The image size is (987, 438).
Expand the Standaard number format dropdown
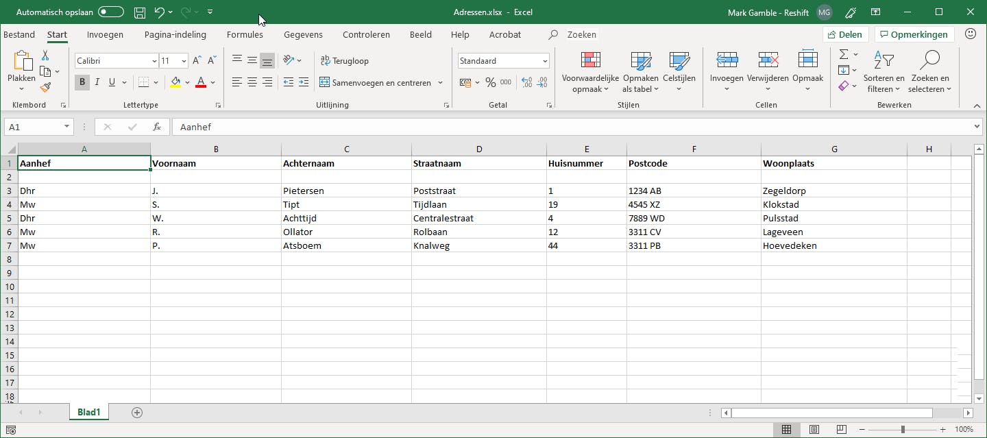[545, 61]
